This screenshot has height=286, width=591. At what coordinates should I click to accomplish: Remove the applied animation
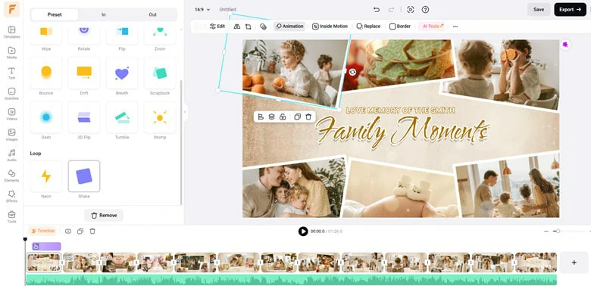point(104,215)
